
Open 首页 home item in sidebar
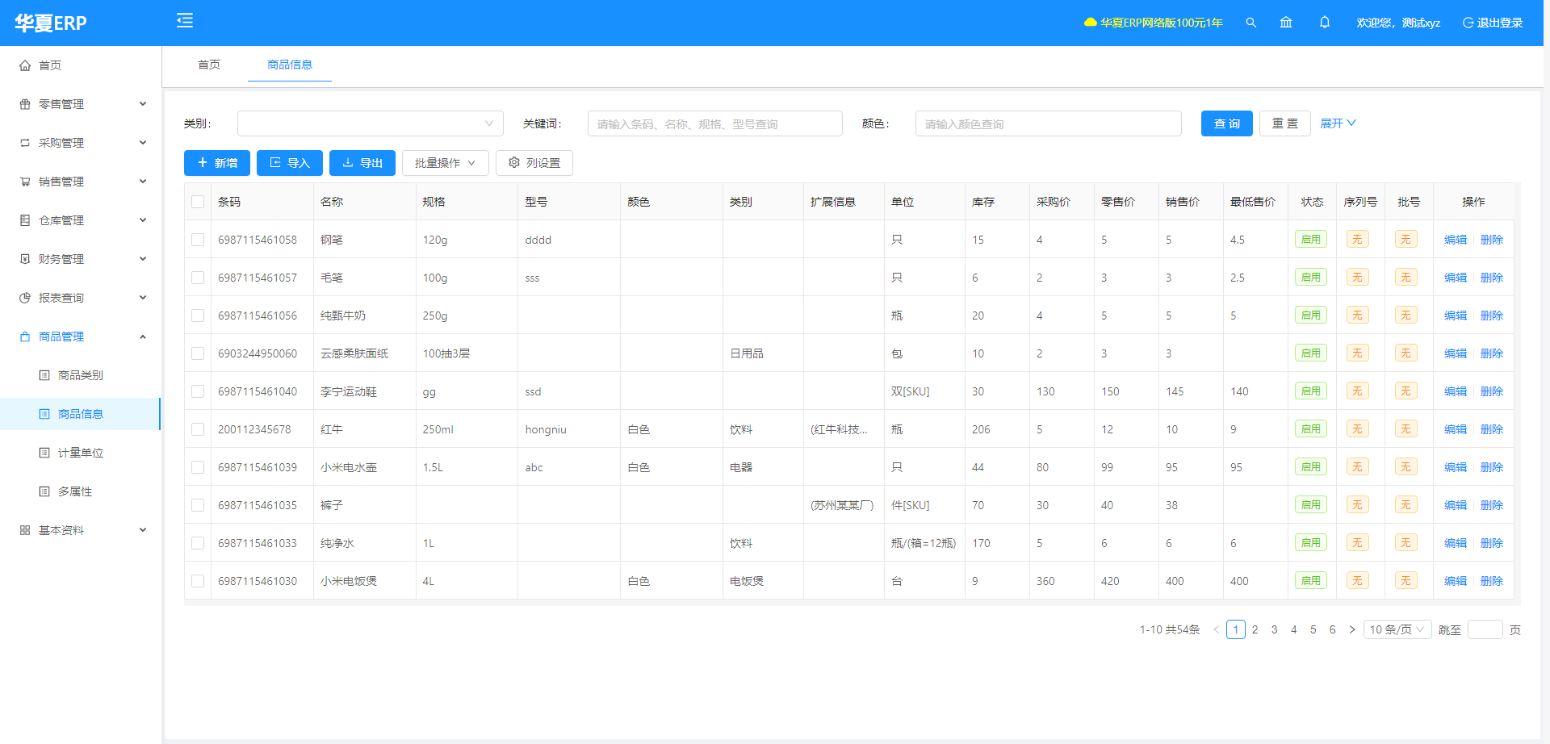coord(81,65)
